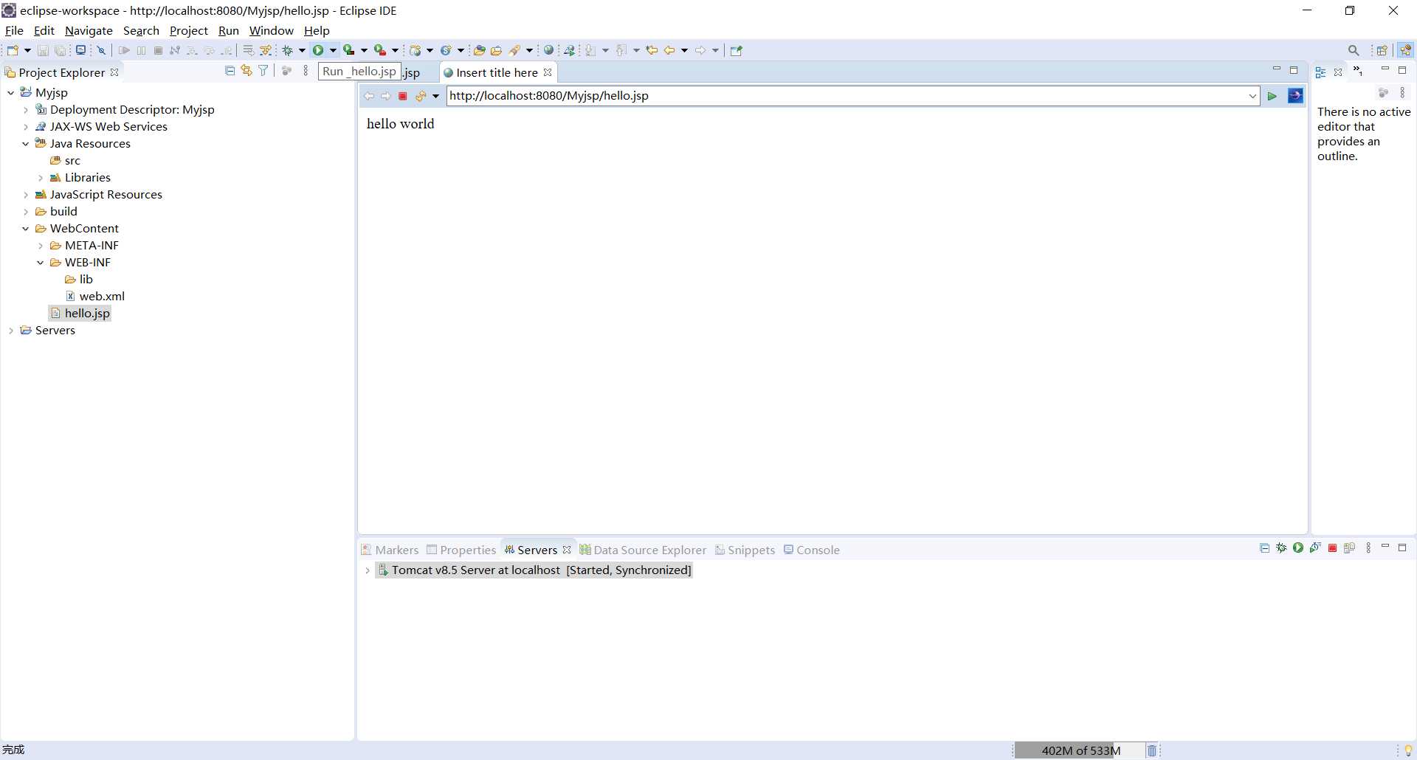This screenshot has width=1417, height=760.
Task: Click Open Perspective icon
Action: click(1382, 50)
